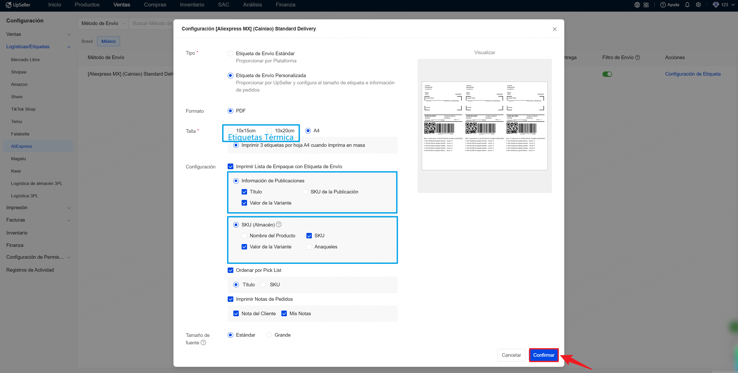Check the SKU de la Publicación box
Viewport: 738px width, 373px height.
click(305, 192)
